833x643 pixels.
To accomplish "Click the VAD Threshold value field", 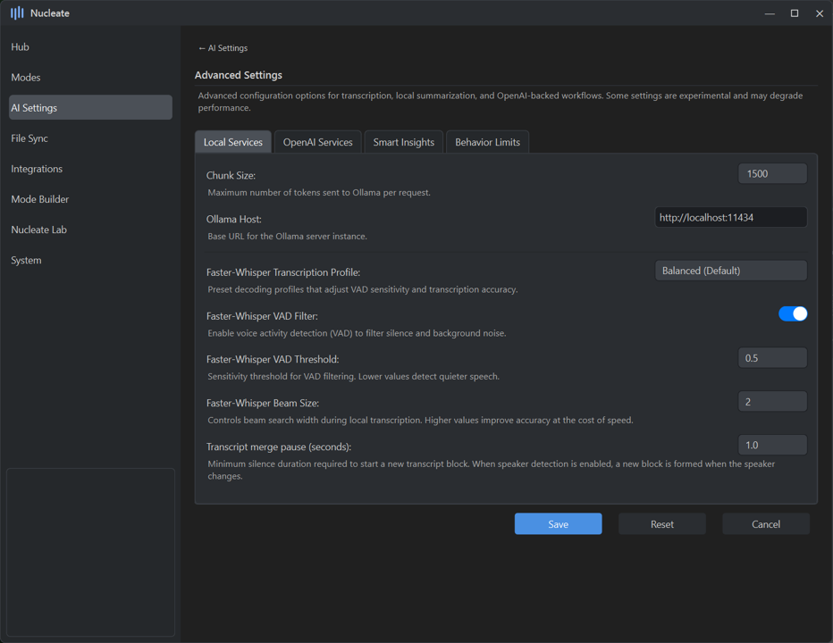I will pos(772,358).
